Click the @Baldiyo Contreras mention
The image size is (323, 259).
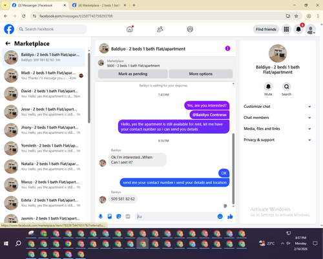coord(209,115)
